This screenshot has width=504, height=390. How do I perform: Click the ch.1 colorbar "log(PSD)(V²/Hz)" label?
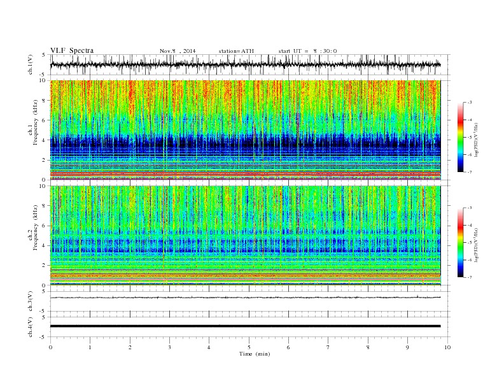click(x=477, y=140)
